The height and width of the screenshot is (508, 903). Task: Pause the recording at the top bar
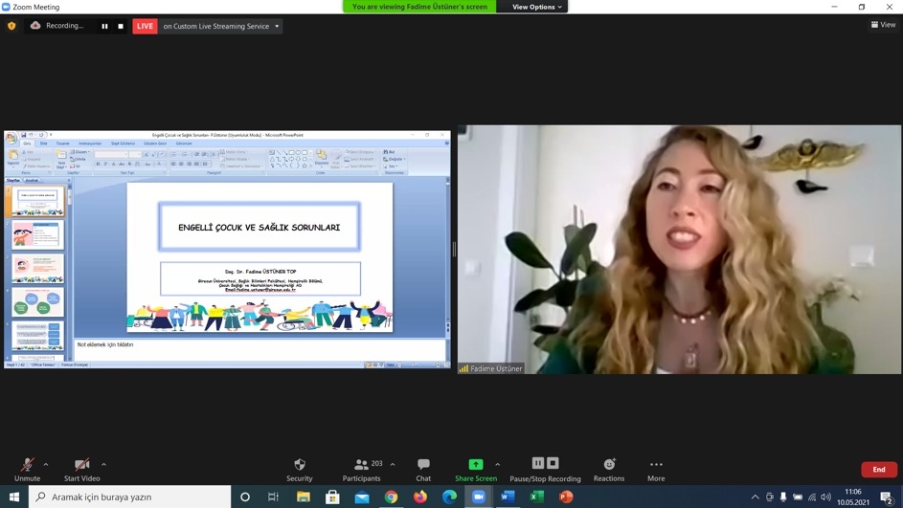tap(105, 26)
